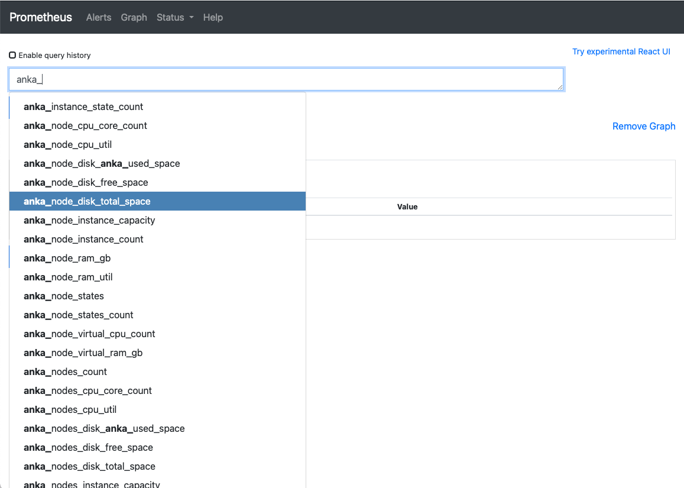Image resolution: width=684 pixels, height=488 pixels.
Task: Choose anka_node_ram_gb metric suggestion
Action: pyautogui.click(x=67, y=258)
